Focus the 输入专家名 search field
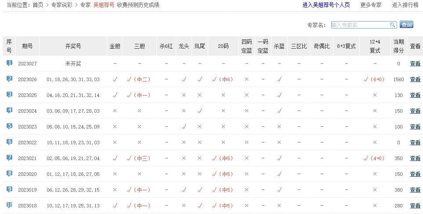The width and height of the screenshot is (423, 214). pyautogui.click(x=360, y=25)
